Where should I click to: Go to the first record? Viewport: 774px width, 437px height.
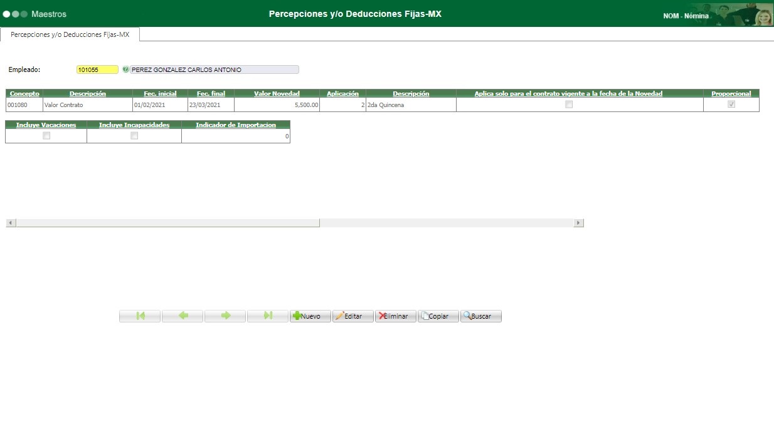coord(140,316)
